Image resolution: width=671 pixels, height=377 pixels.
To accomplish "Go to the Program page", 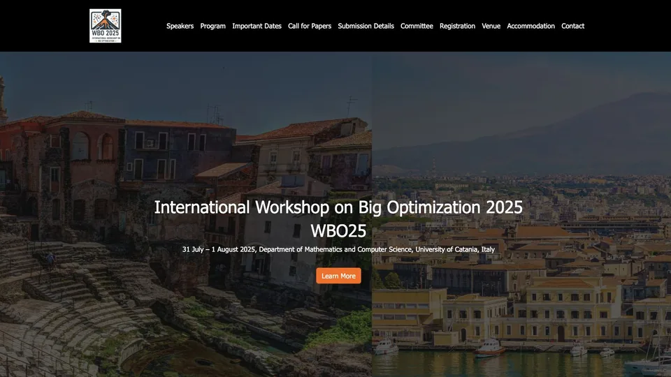I will (x=212, y=26).
